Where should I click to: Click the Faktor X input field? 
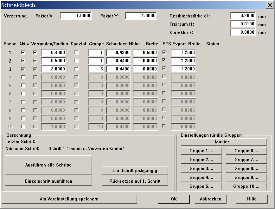click(x=76, y=16)
